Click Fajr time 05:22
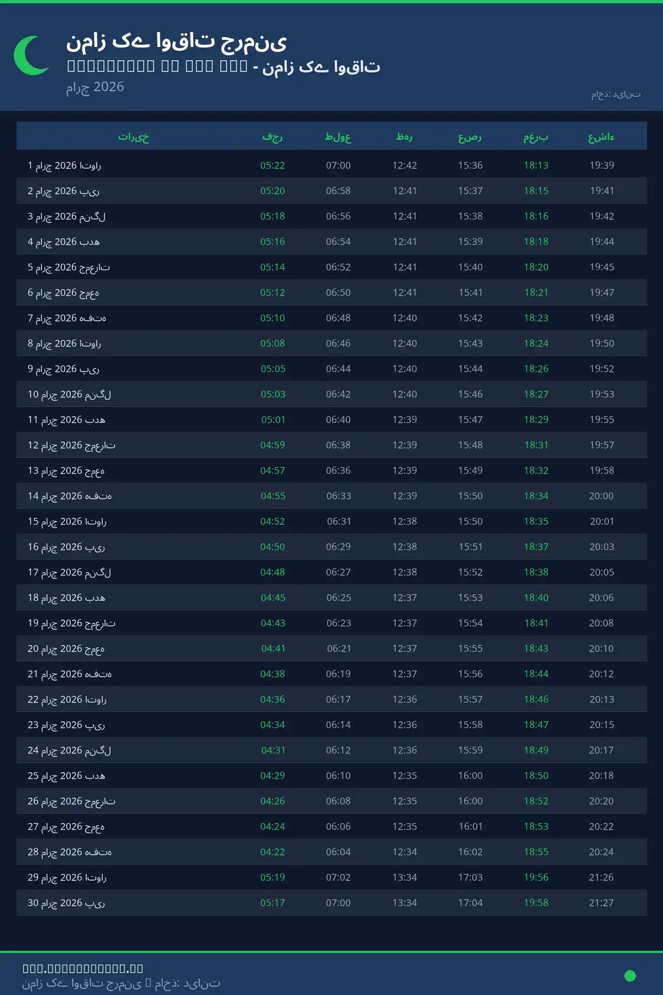 click(272, 165)
